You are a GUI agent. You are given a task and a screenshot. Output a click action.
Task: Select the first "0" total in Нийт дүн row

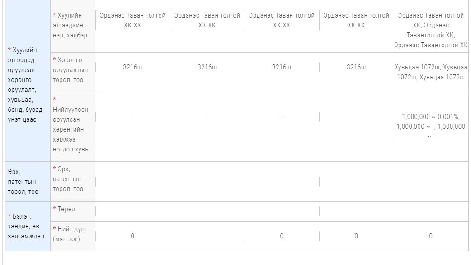tap(132, 236)
